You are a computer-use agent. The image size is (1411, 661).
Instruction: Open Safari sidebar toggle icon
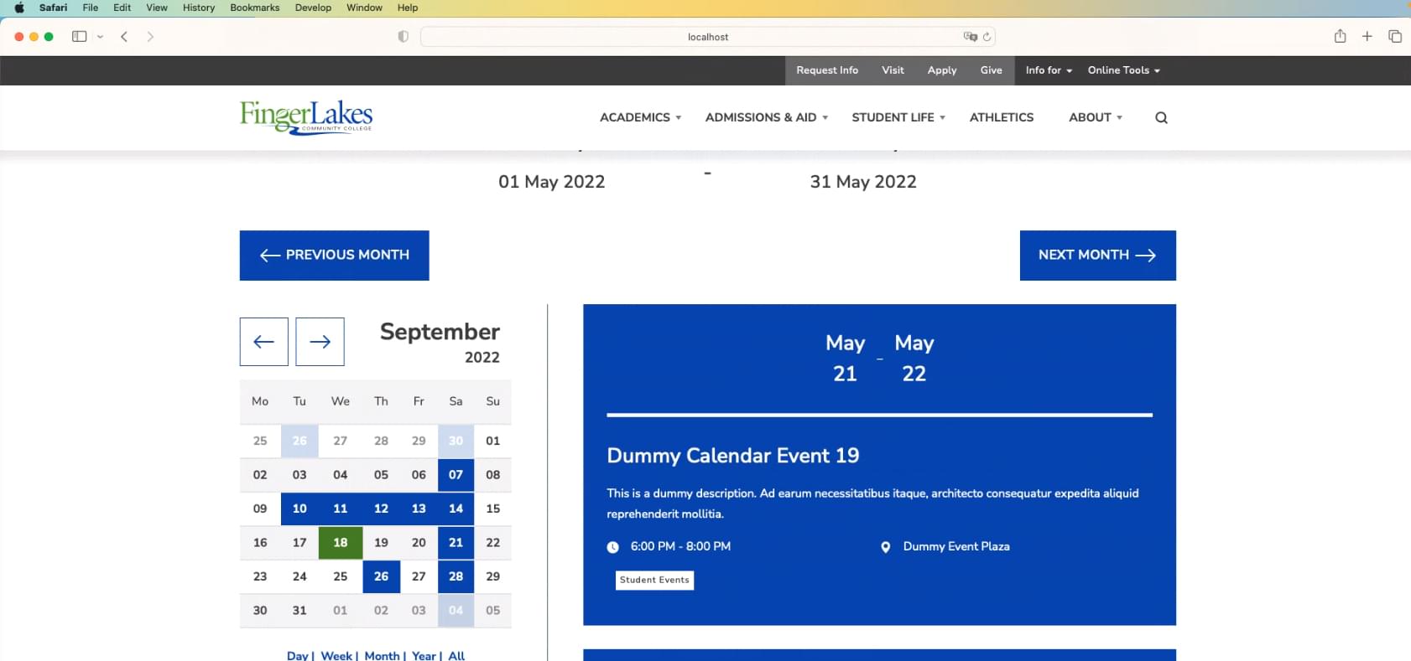[80, 37]
